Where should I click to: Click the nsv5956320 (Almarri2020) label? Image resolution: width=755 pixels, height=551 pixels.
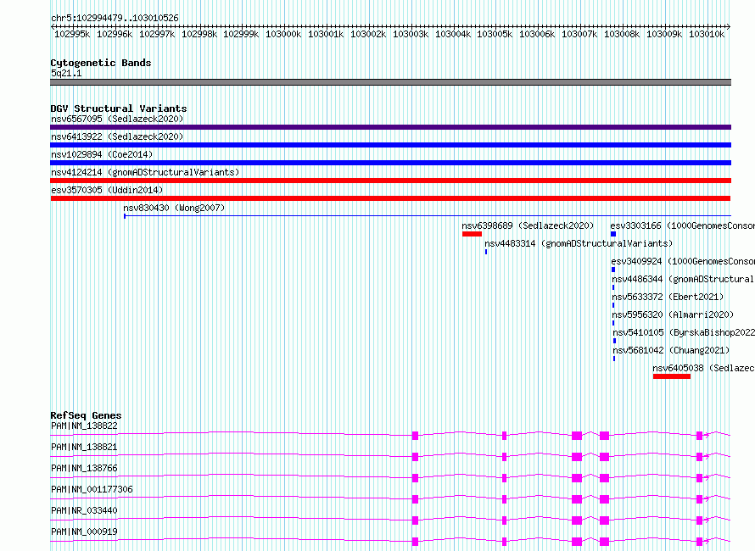(x=673, y=314)
